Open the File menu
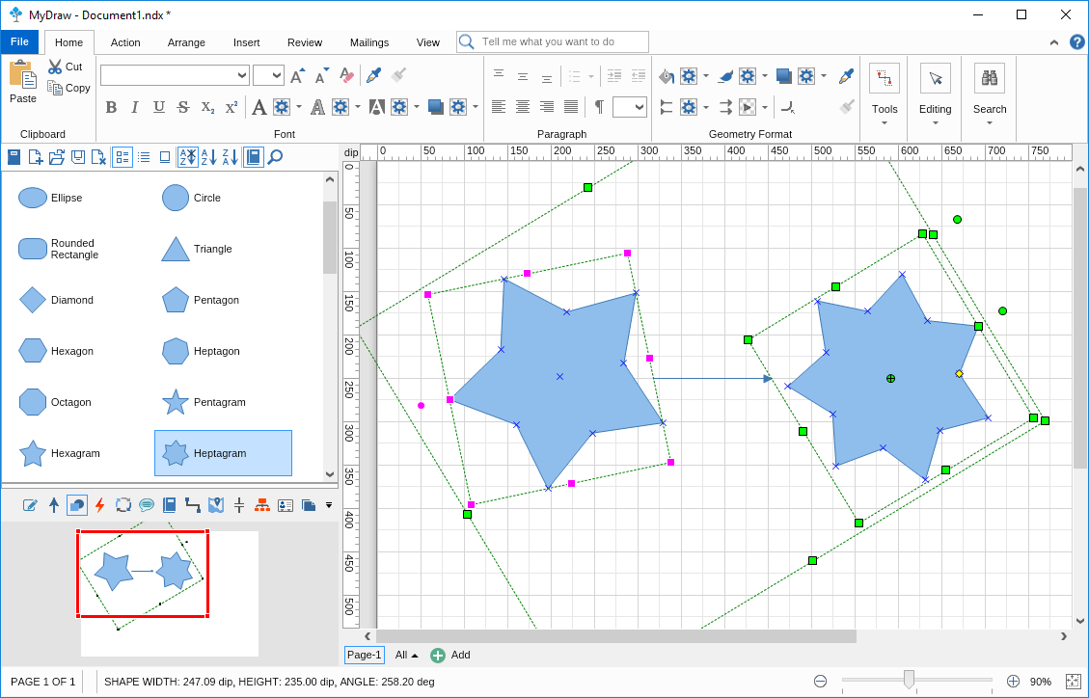The width and height of the screenshot is (1089, 698). pos(19,41)
